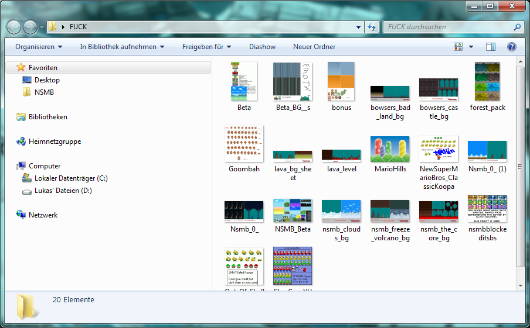Click the Neuer Ordner button
This screenshot has height=328, width=530.
[314, 47]
